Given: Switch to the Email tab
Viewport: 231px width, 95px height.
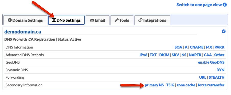Looking at the screenshot, I should [97, 20].
